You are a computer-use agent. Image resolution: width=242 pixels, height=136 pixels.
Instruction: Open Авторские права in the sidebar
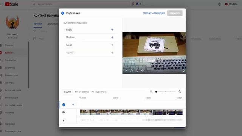coord(13,90)
